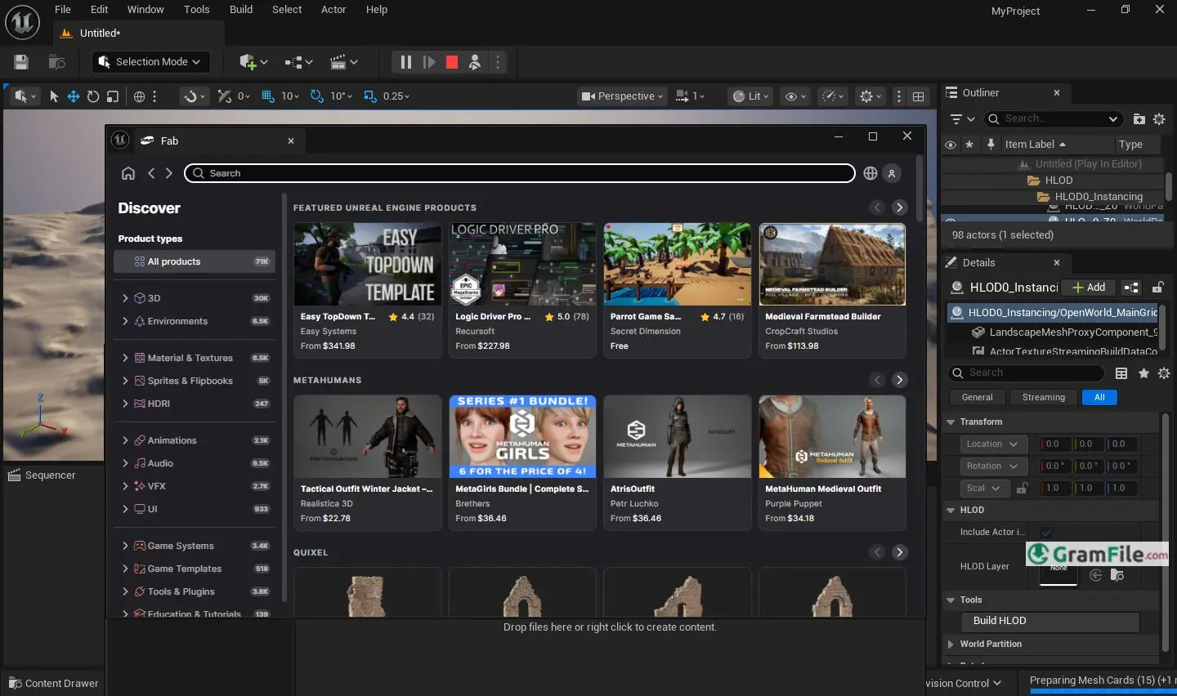Activate the Scale gizmo tool
1177x696 pixels.
(113, 96)
